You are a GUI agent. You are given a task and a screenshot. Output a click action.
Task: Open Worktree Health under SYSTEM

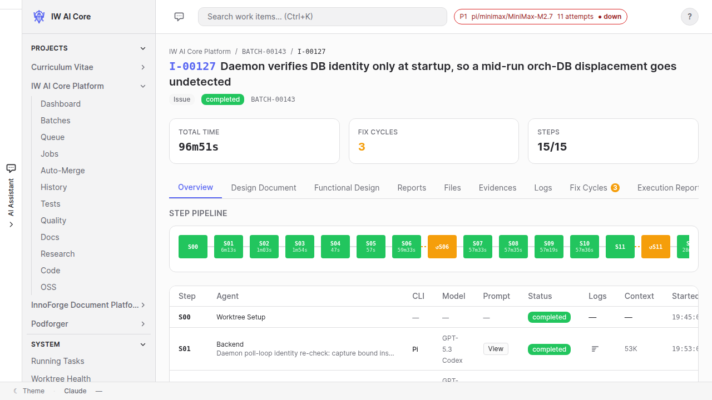(61, 378)
